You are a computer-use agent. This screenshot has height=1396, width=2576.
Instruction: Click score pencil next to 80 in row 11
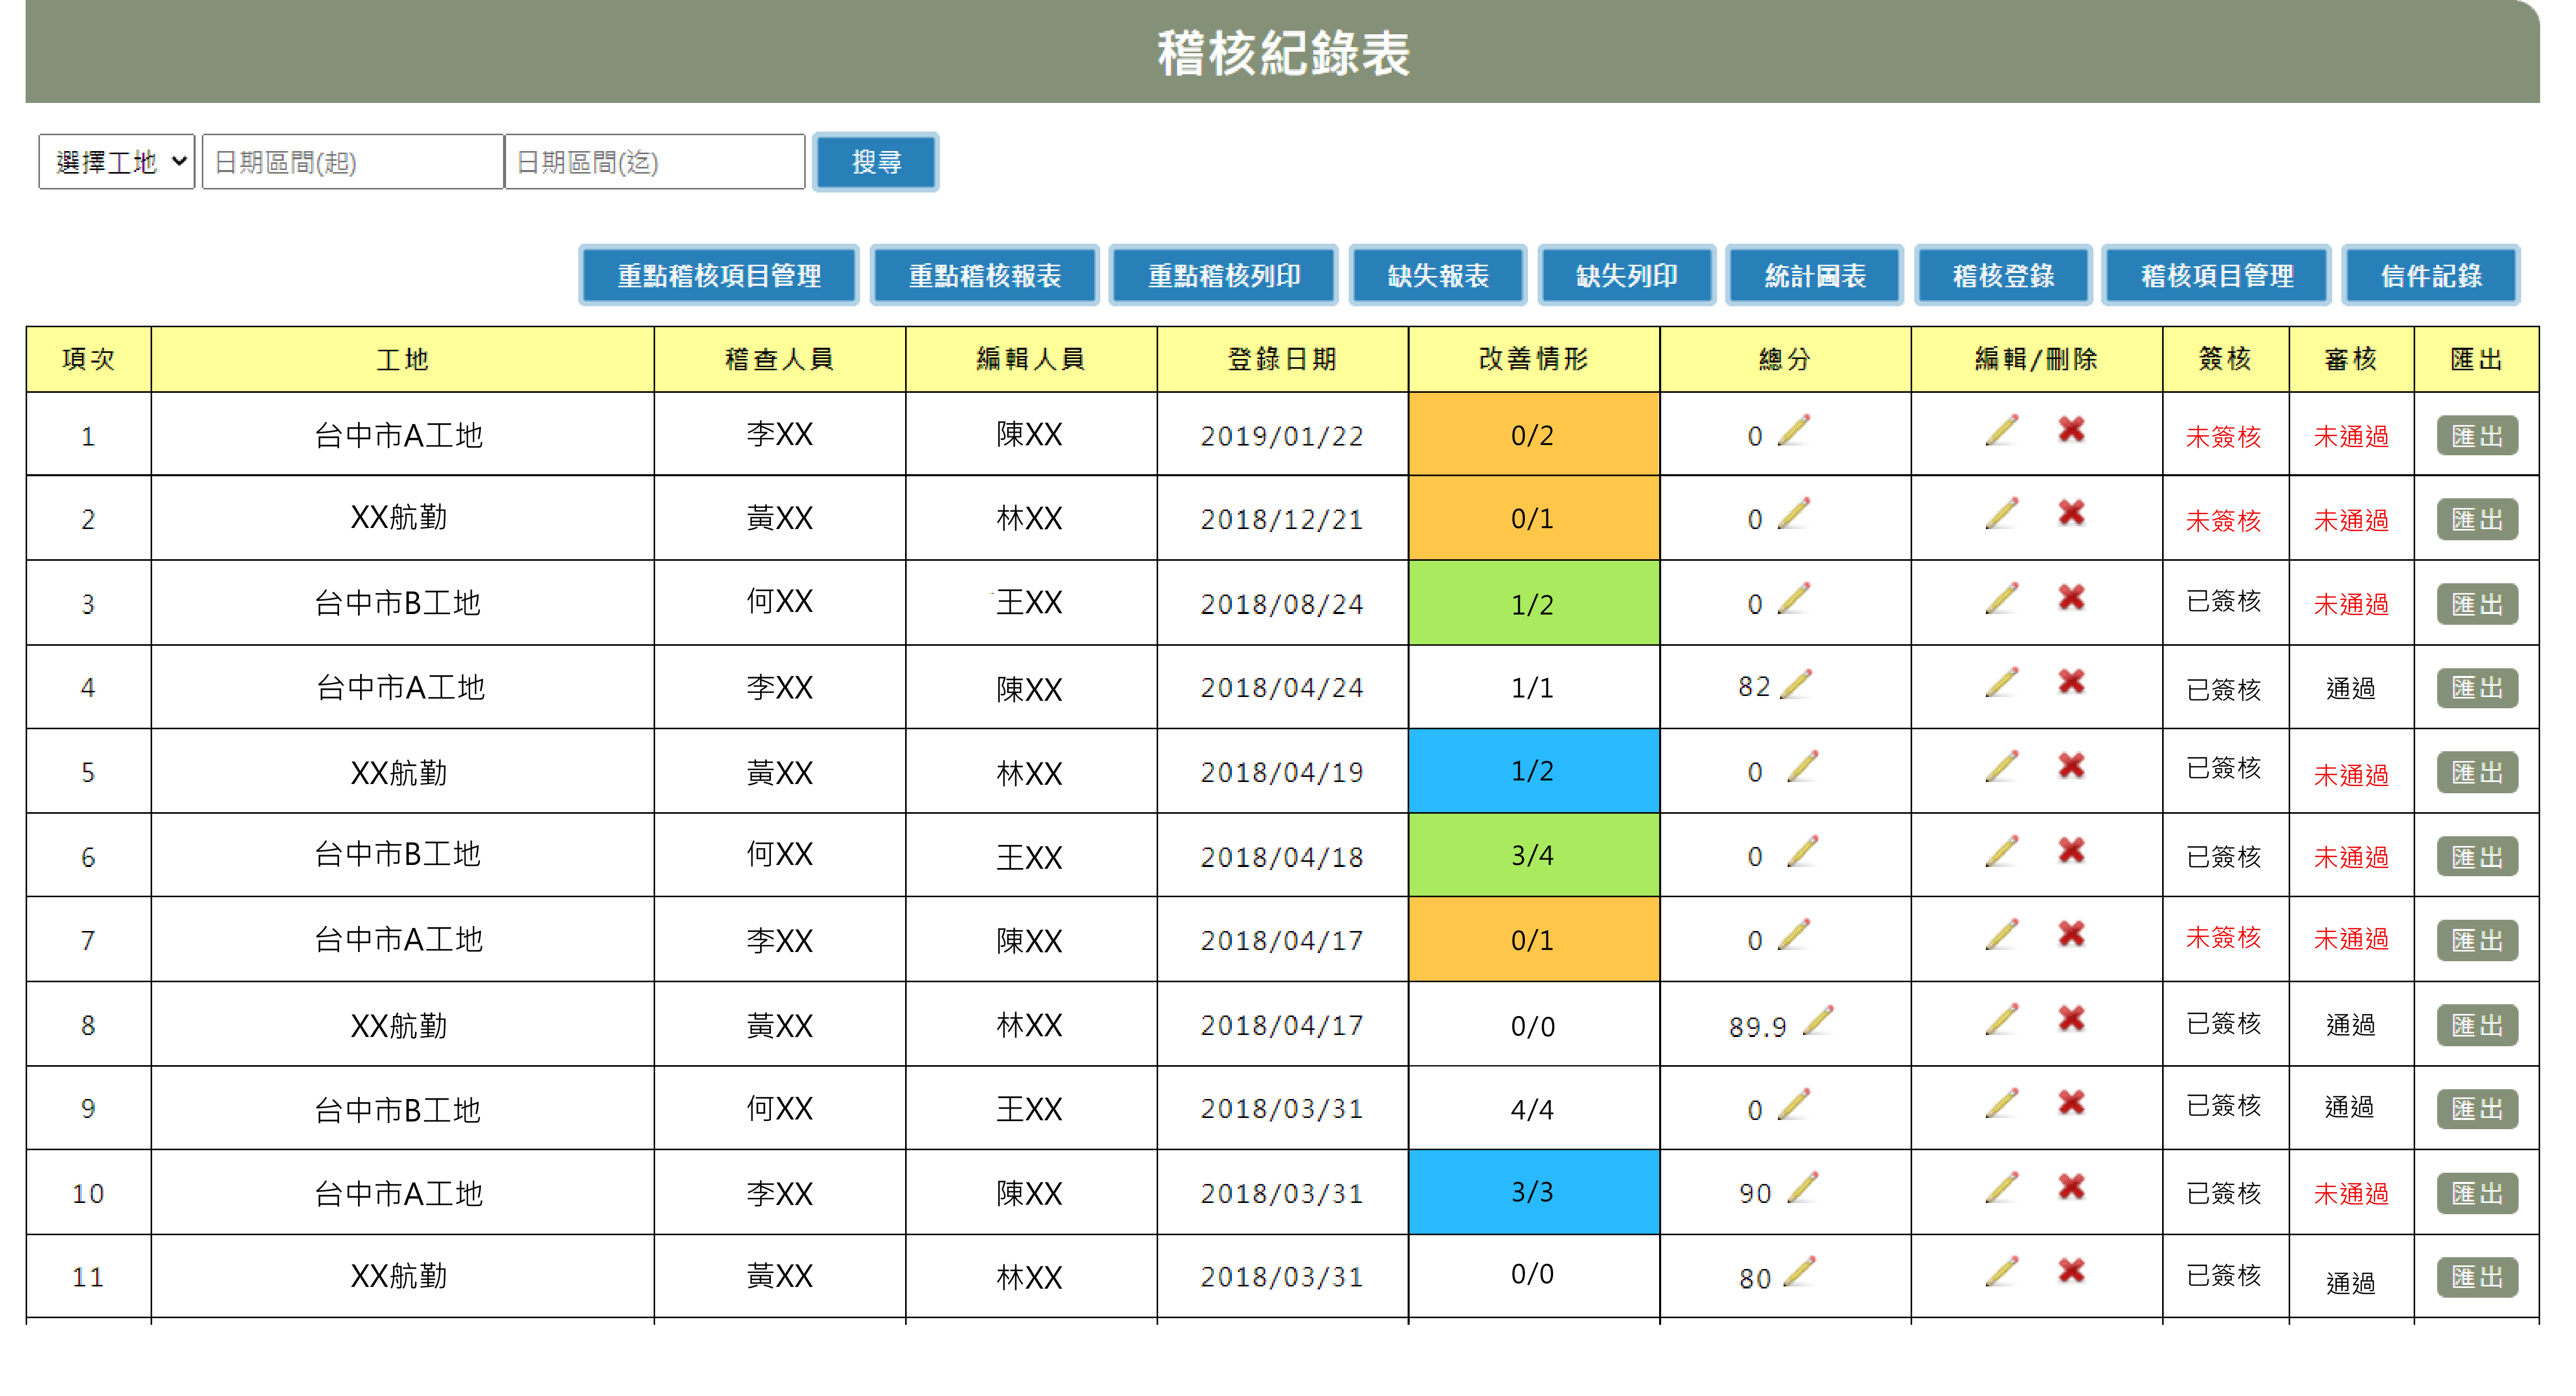(1799, 1272)
